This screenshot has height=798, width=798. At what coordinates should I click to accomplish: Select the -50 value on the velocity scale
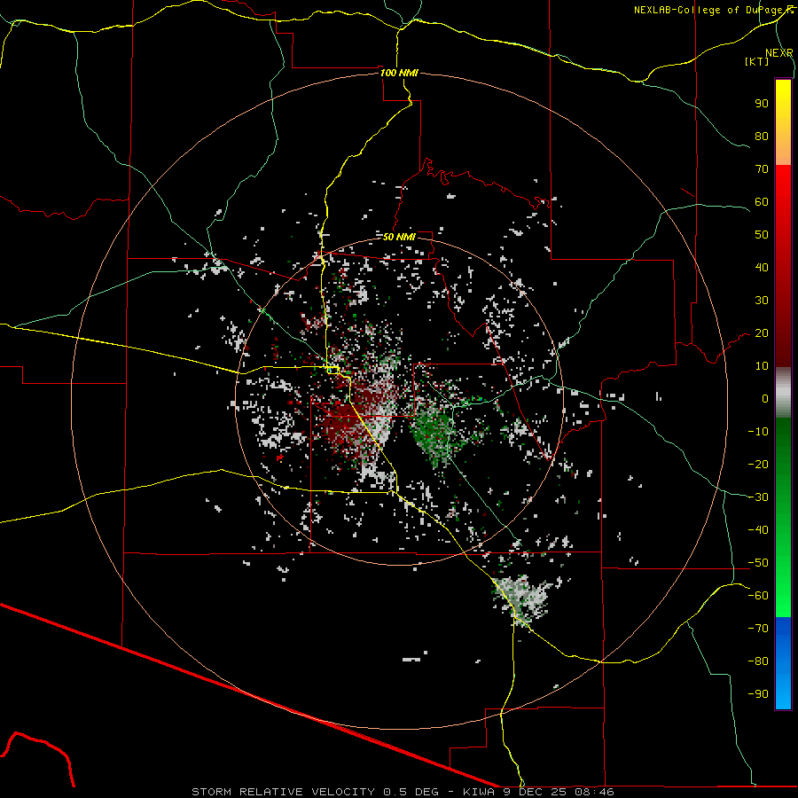(758, 563)
